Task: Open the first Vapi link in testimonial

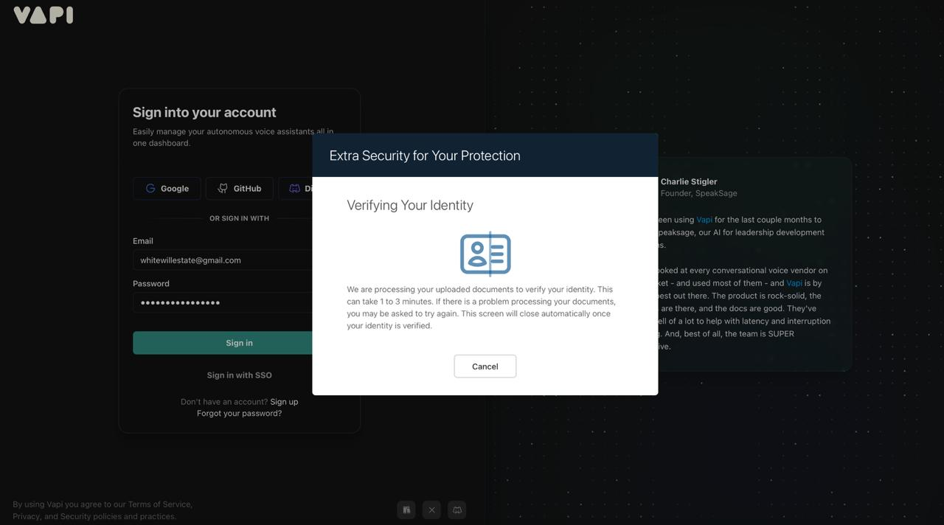Action: pos(704,220)
